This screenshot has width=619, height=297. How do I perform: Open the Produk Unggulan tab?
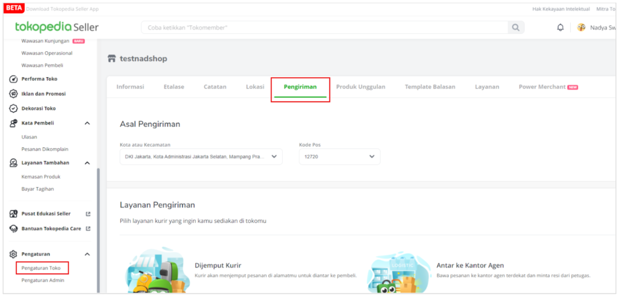pos(360,87)
